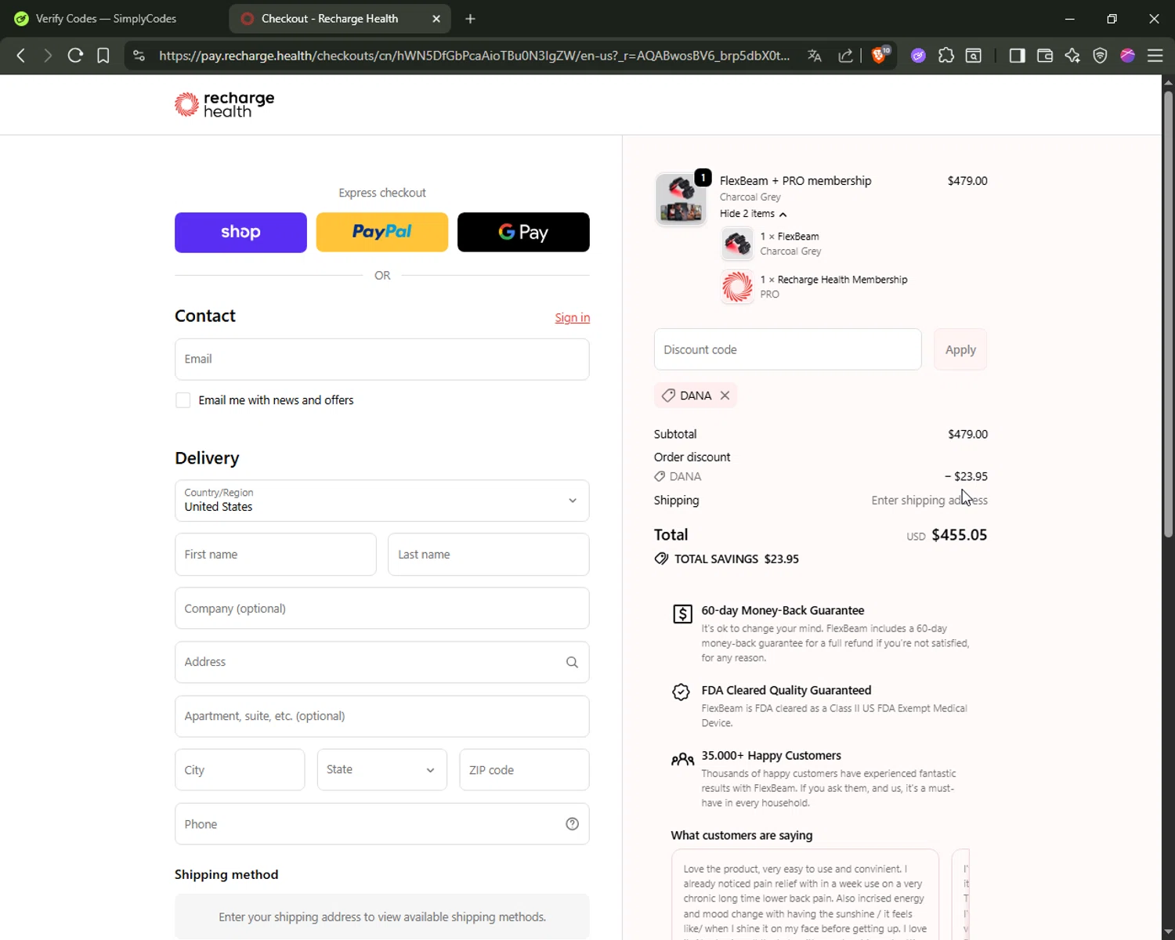Open the browser hamburger menu
Screen dimensions: 1175x940
(1155, 56)
